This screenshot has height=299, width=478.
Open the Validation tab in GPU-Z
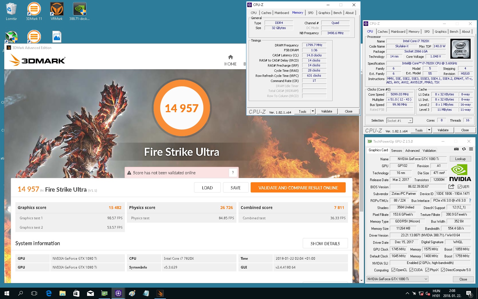point(429,151)
